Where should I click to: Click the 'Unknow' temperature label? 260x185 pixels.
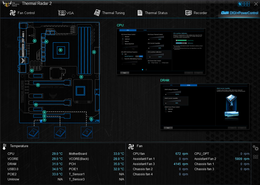[13, 179]
